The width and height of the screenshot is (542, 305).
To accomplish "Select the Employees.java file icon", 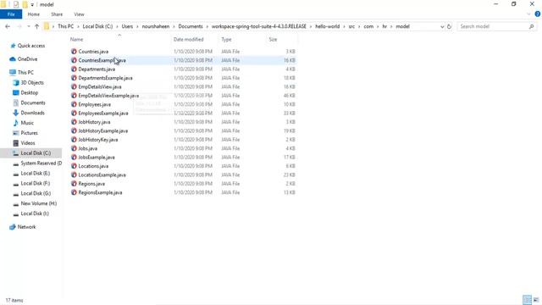I will click(x=74, y=104).
